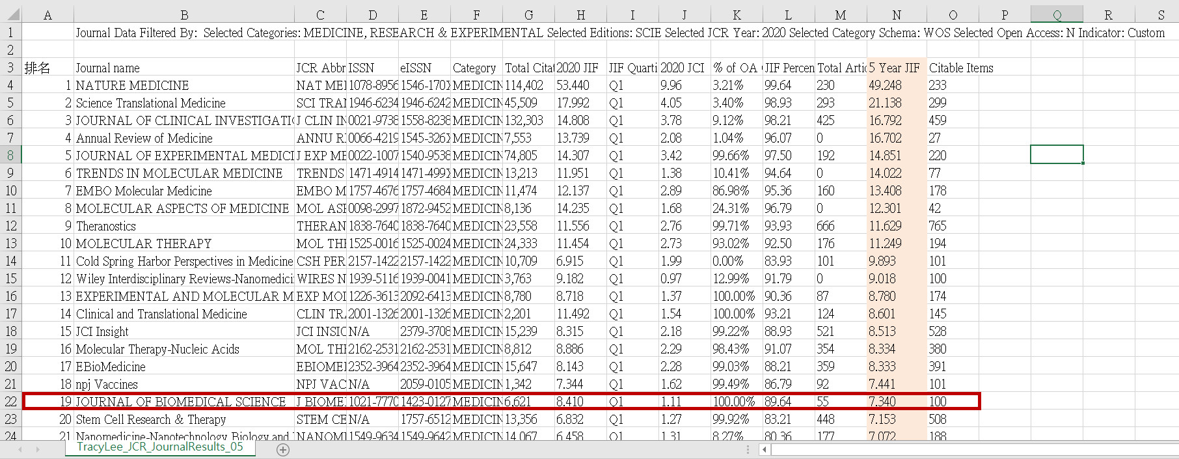Viewport: 1179px width, 459px height.
Task: Select column N header
Action: [x=897, y=14]
